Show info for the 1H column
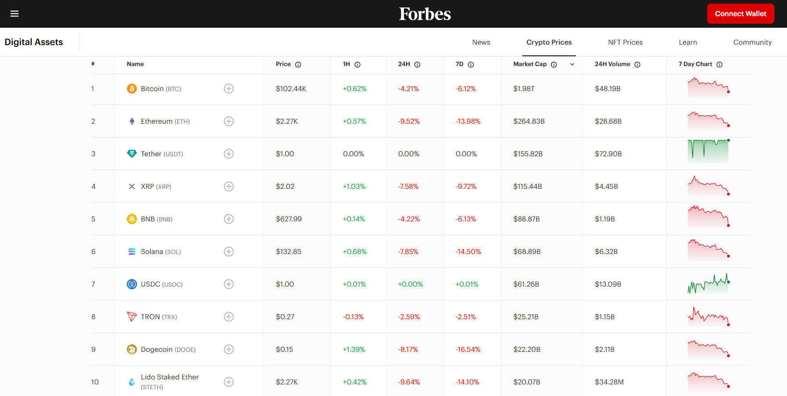This screenshot has height=396, width=787. [358, 65]
